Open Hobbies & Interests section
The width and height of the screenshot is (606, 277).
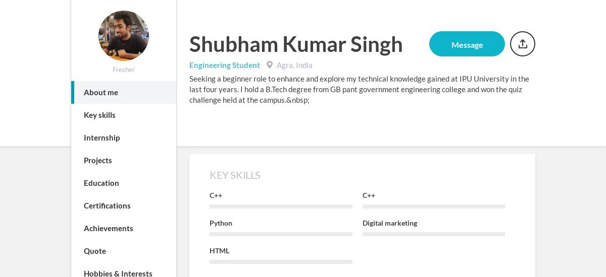124,272
